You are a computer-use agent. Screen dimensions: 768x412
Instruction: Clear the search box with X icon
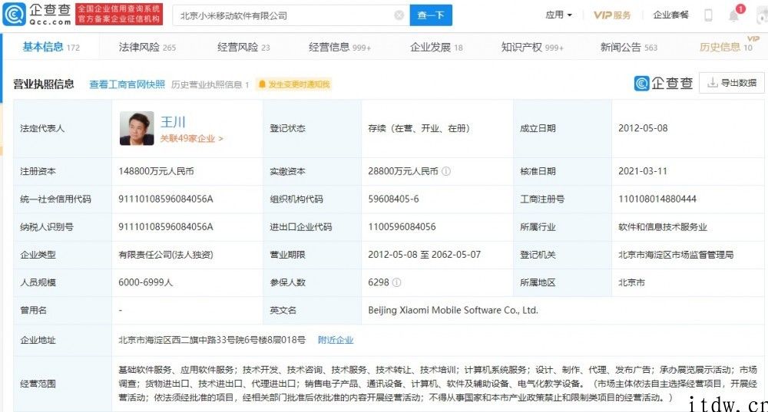[399, 15]
